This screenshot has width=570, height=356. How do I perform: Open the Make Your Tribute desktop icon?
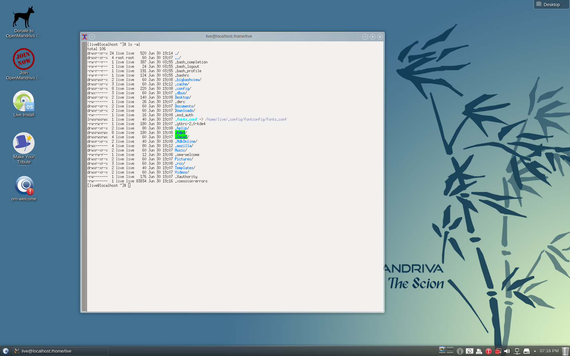click(x=24, y=148)
